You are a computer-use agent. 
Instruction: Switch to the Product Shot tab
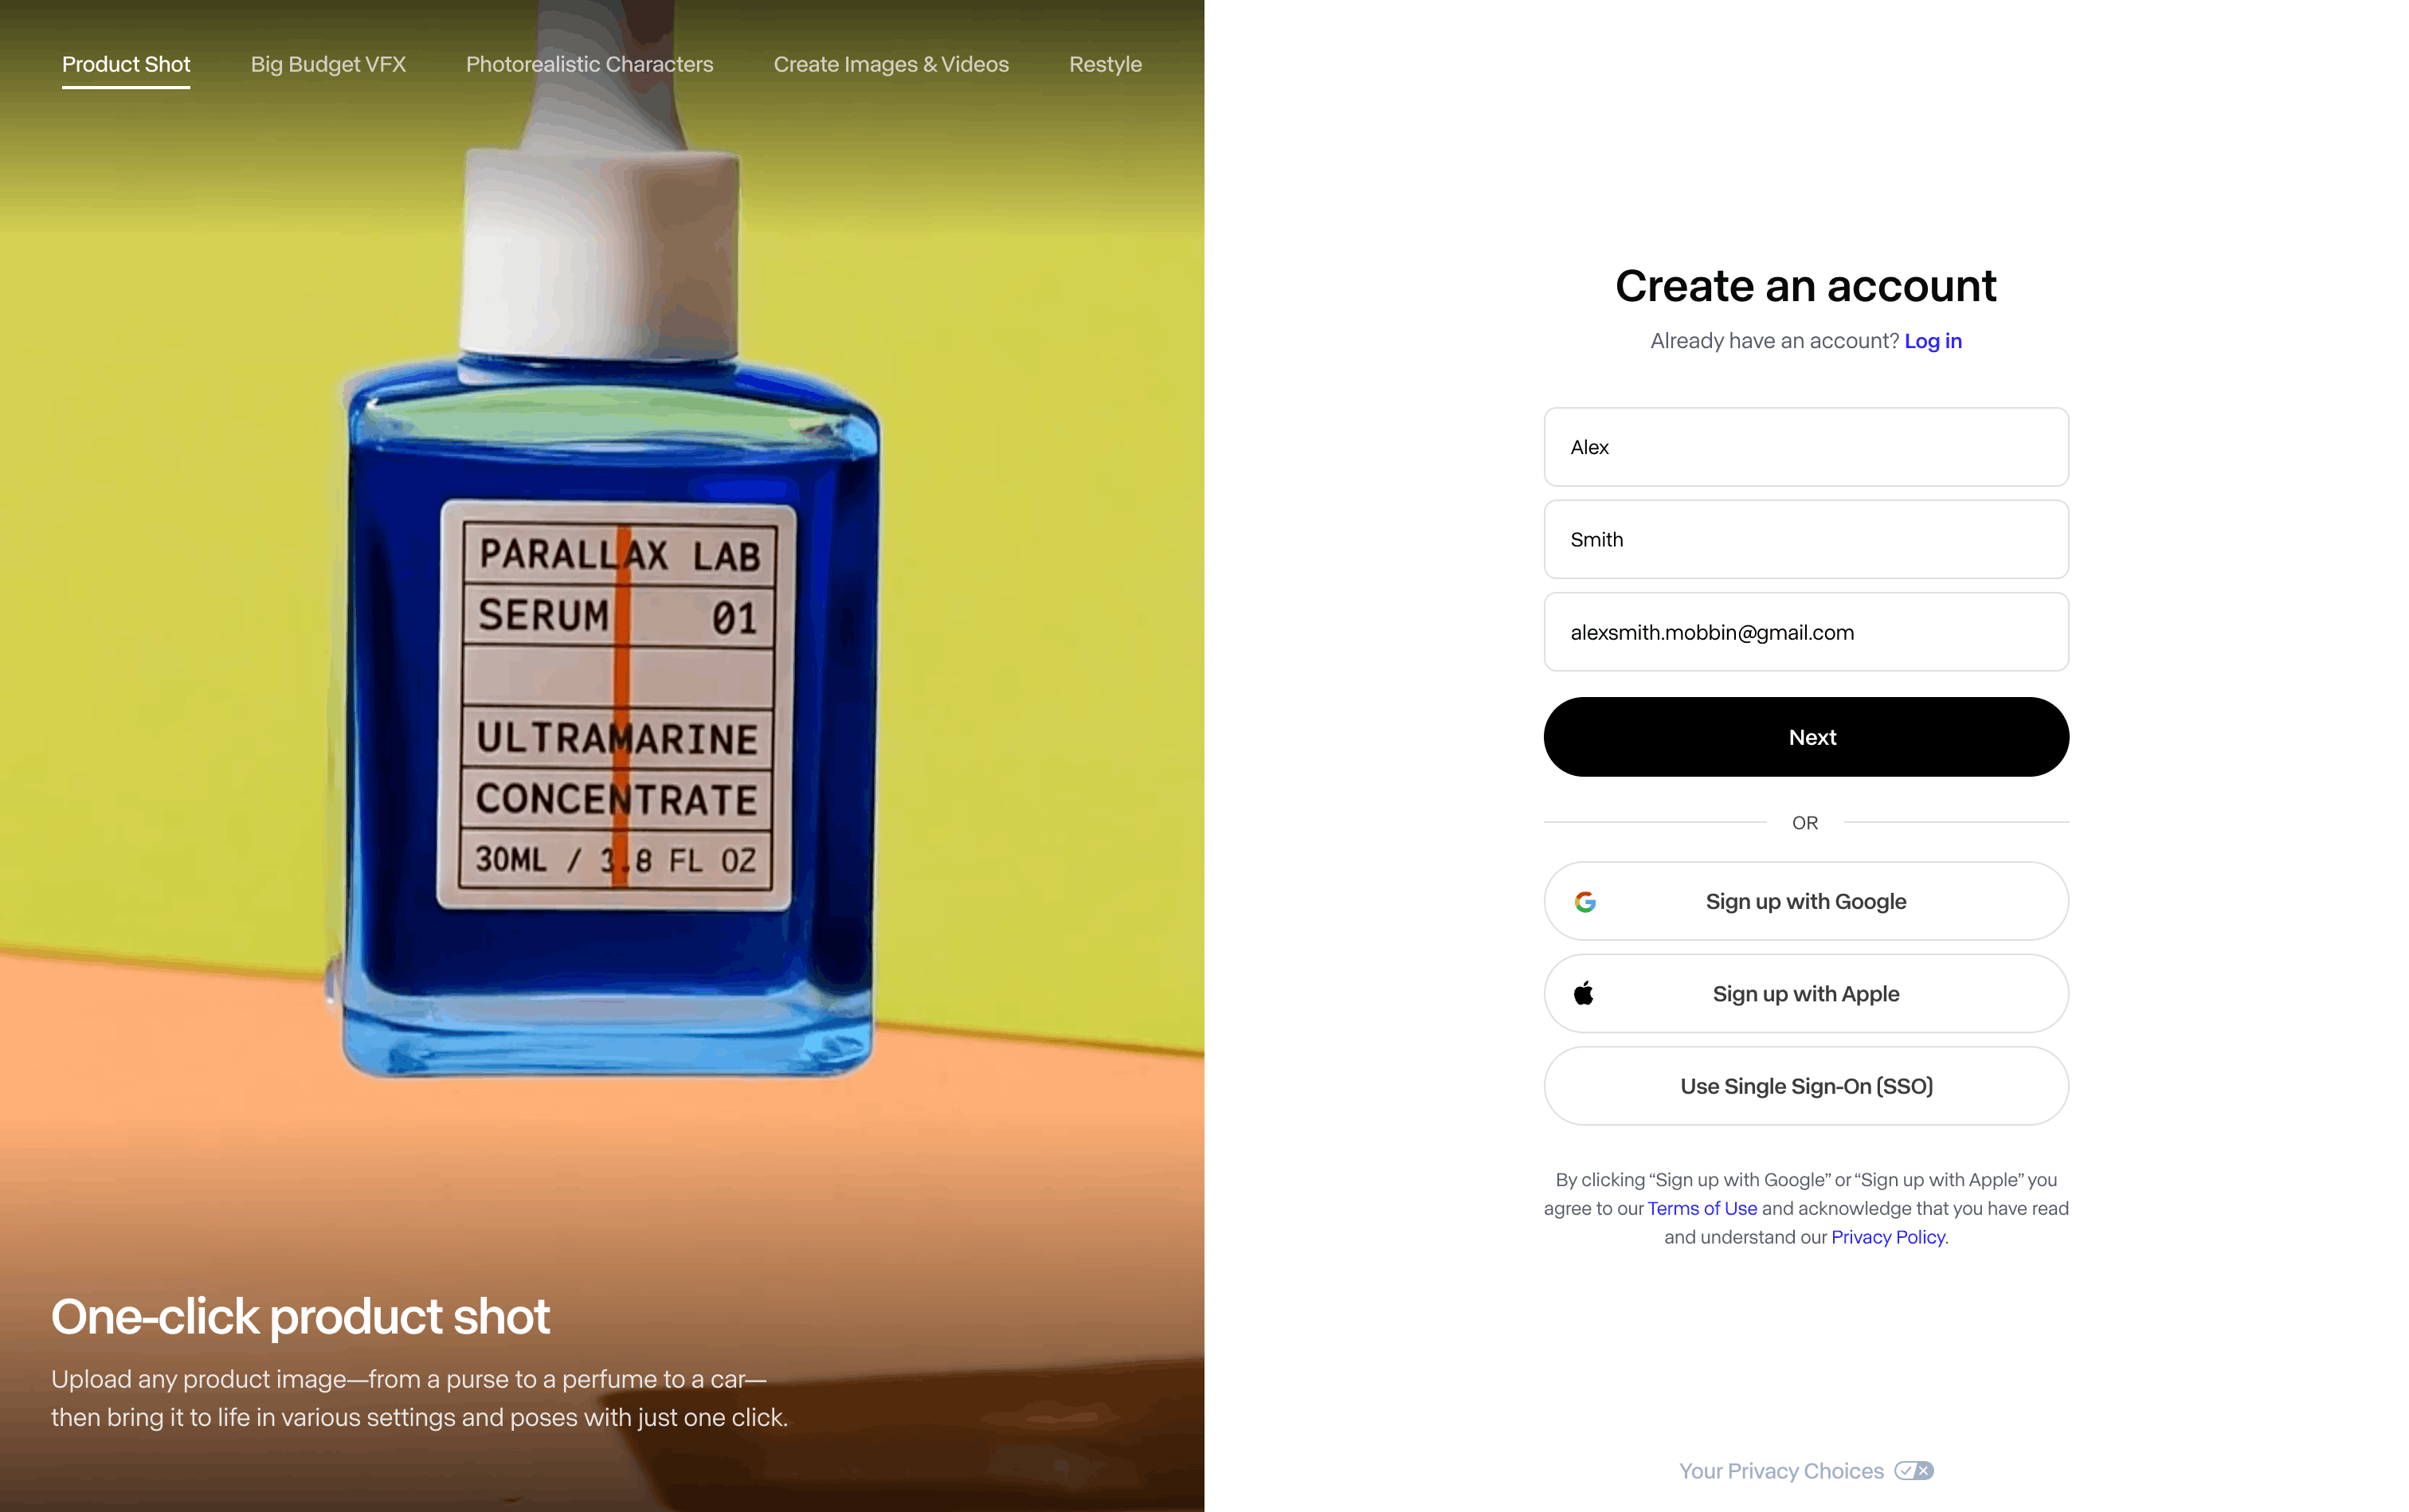(x=126, y=64)
